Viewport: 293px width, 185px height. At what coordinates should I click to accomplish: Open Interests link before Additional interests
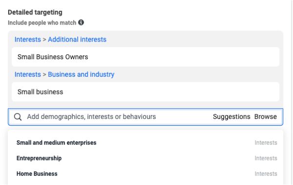[28, 40]
